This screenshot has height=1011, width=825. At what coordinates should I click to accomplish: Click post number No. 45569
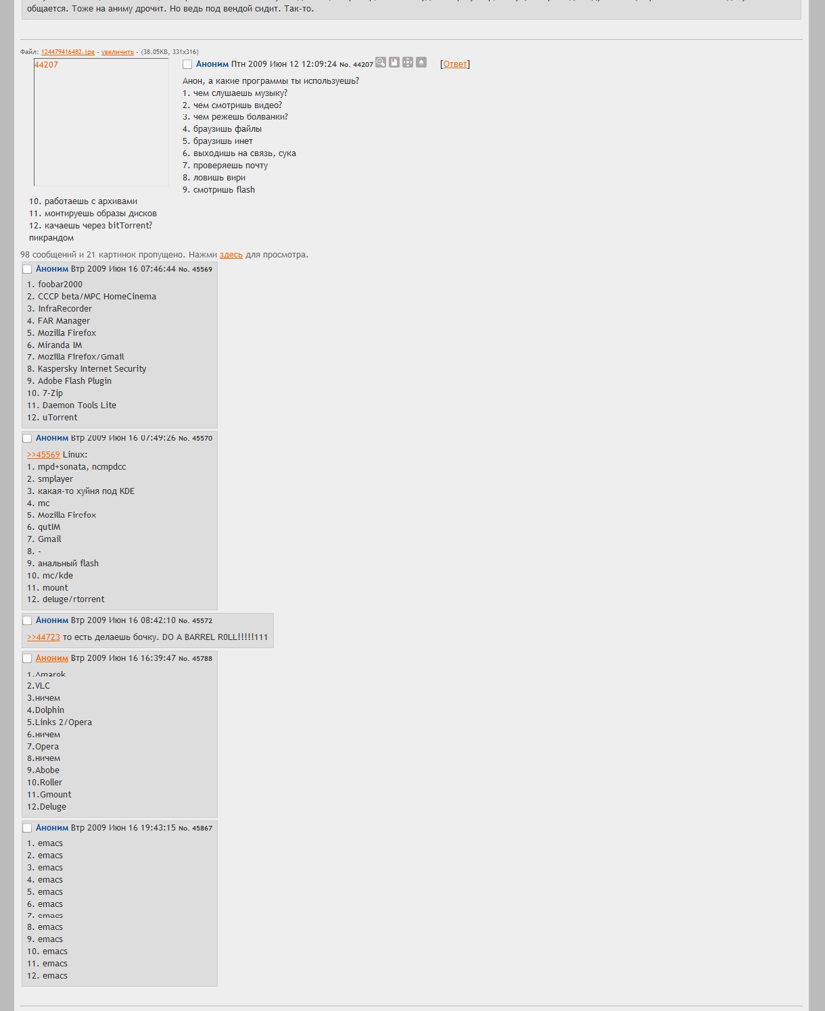195,269
